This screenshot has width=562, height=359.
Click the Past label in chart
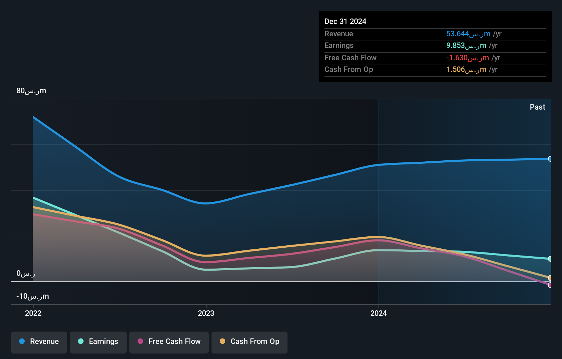point(537,107)
